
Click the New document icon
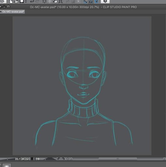coord(11,1)
